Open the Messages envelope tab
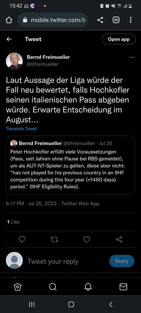 123,287
